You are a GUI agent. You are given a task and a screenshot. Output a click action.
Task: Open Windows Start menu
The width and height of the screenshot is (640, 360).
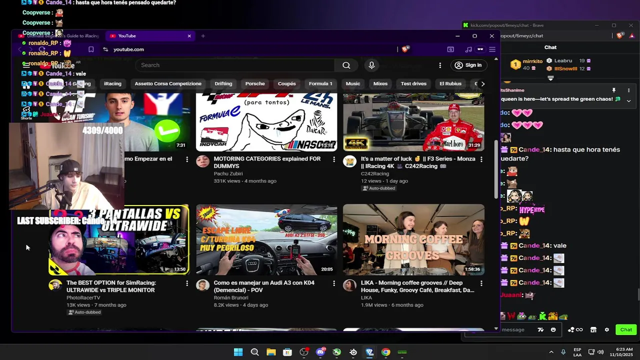(238, 352)
